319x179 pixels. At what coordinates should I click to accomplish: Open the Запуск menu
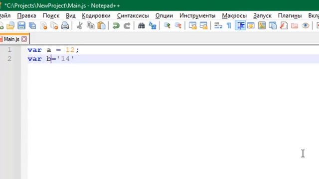click(x=262, y=15)
